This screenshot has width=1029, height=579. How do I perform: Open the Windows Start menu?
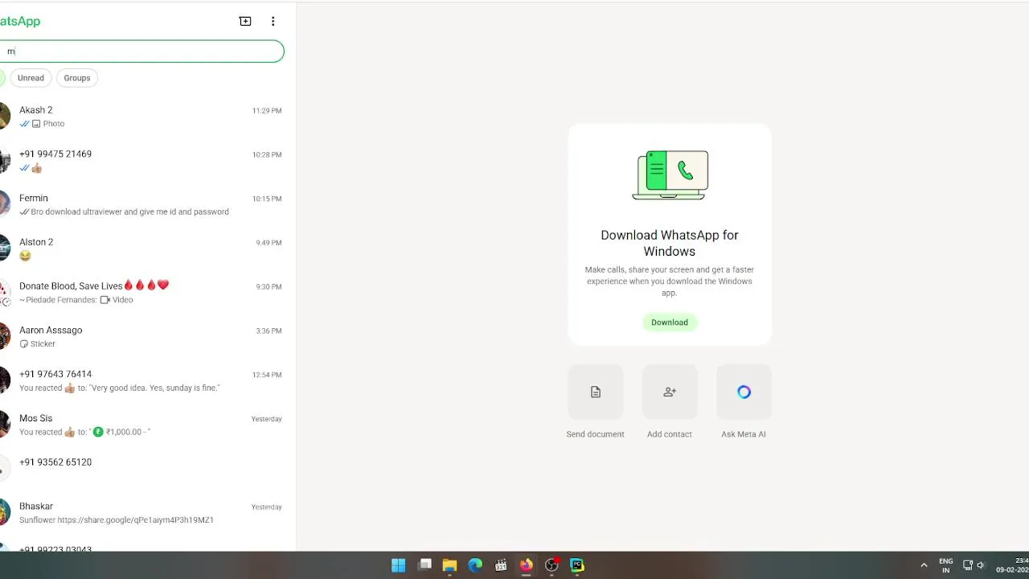399,565
